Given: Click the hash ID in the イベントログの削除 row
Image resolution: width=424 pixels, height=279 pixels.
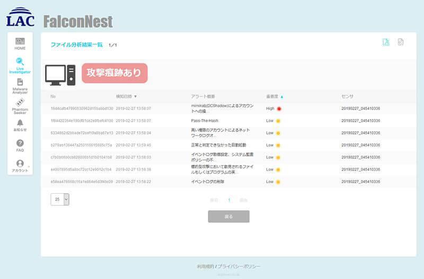Looking at the screenshot, I should (x=82, y=182).
